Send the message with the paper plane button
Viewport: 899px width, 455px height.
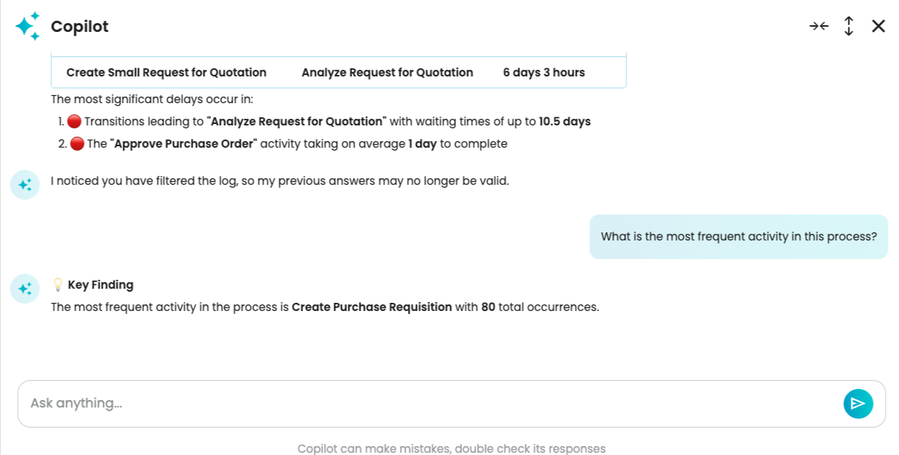coord(858,403)
